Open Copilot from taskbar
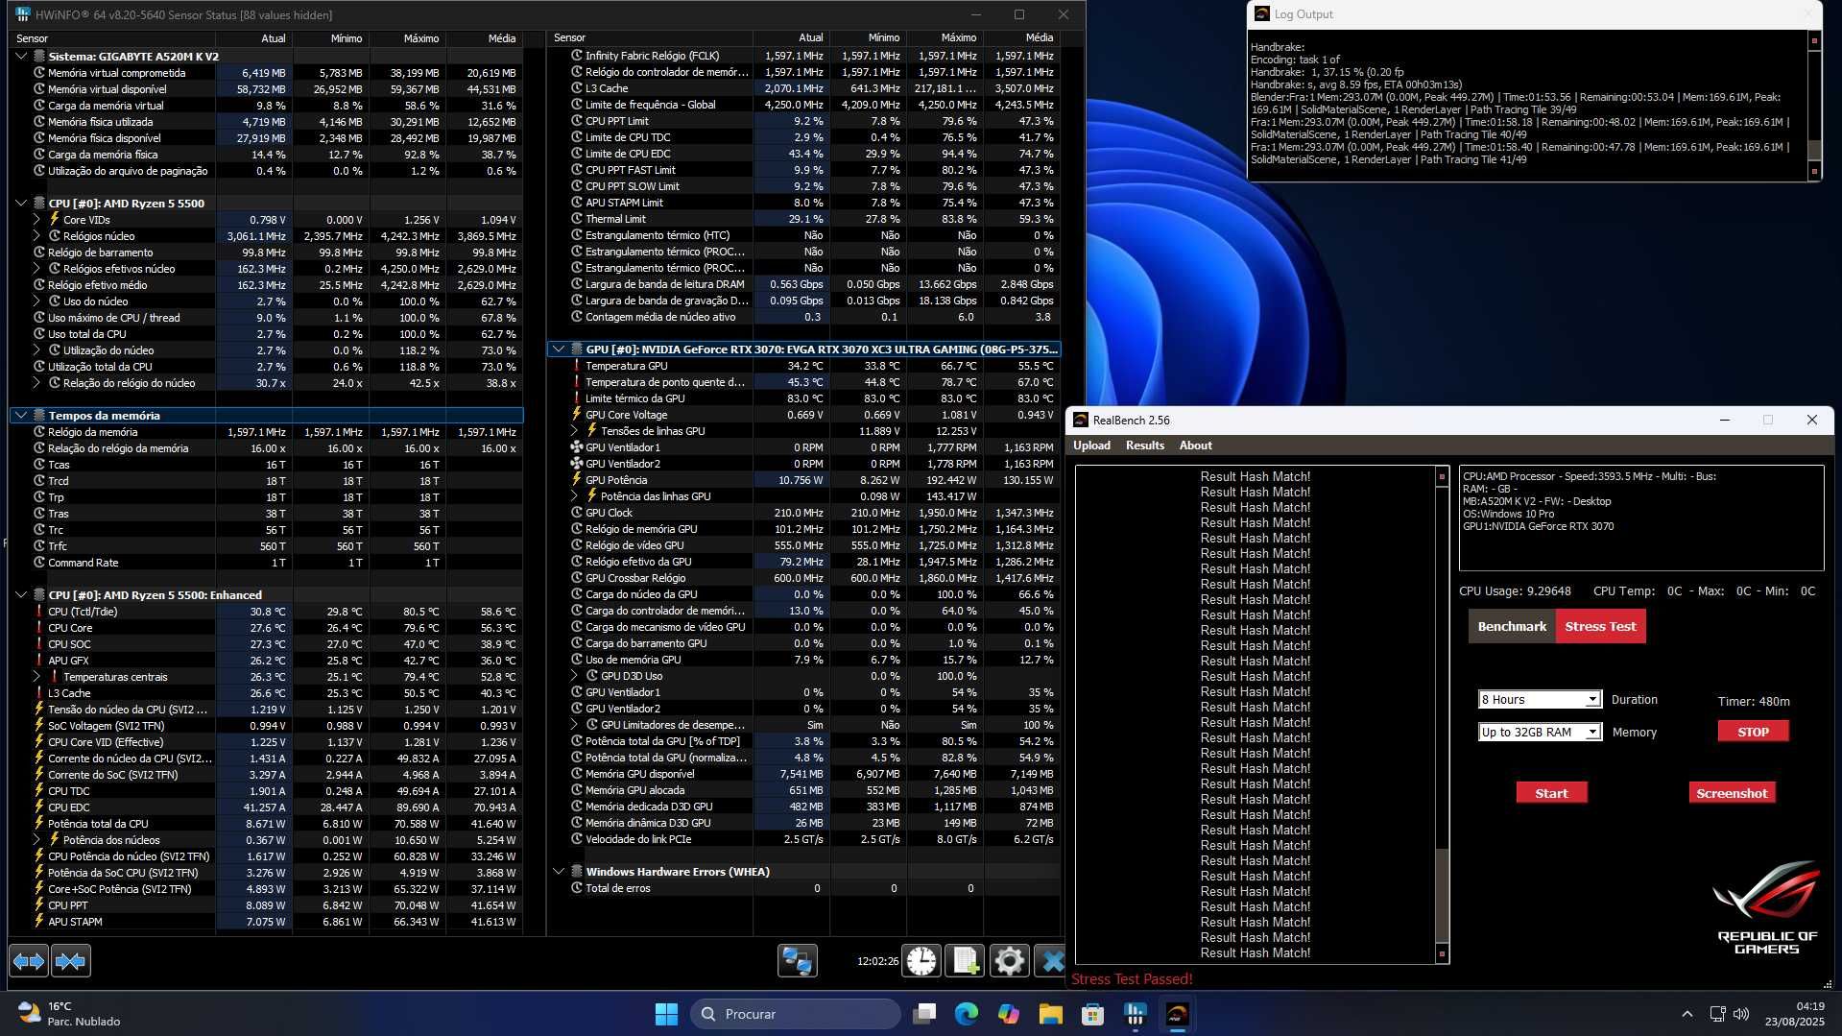1842x1036 pixels. (1009, 1014)
